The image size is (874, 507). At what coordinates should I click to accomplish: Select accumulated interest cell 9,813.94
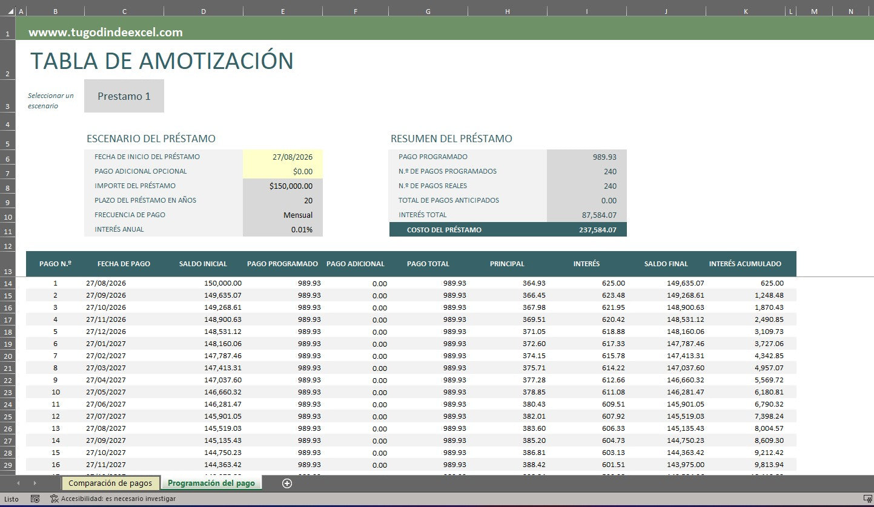[746, 465]
